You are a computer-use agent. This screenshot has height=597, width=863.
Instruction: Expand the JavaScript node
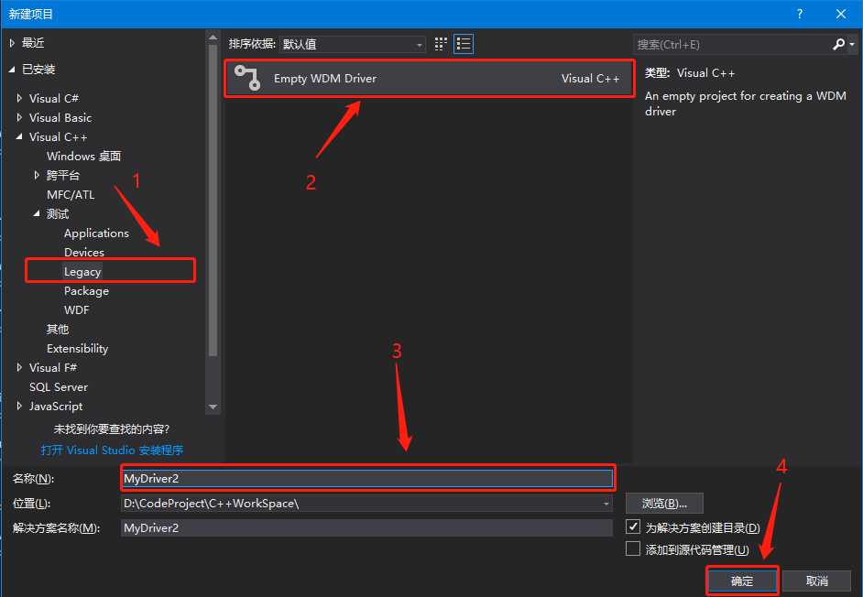coord(19,406)
